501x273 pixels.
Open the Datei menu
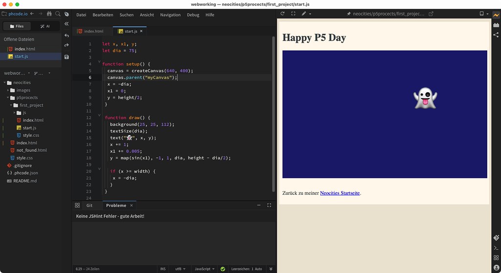click(x=81, y=15)
